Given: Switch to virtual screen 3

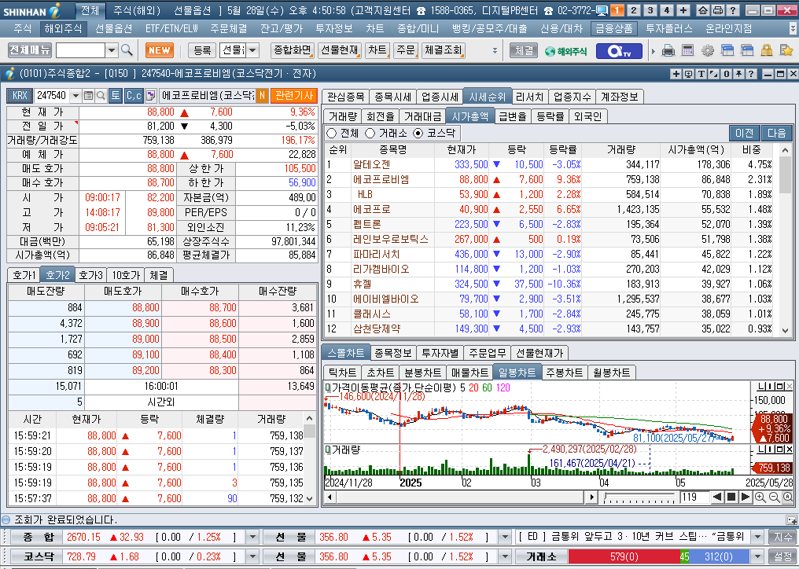Looking at the screenshot, I should click(650, 10).
